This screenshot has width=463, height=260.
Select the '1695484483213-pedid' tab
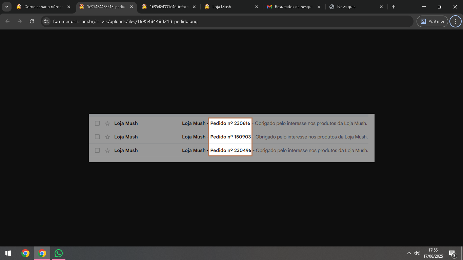[106, 7]
